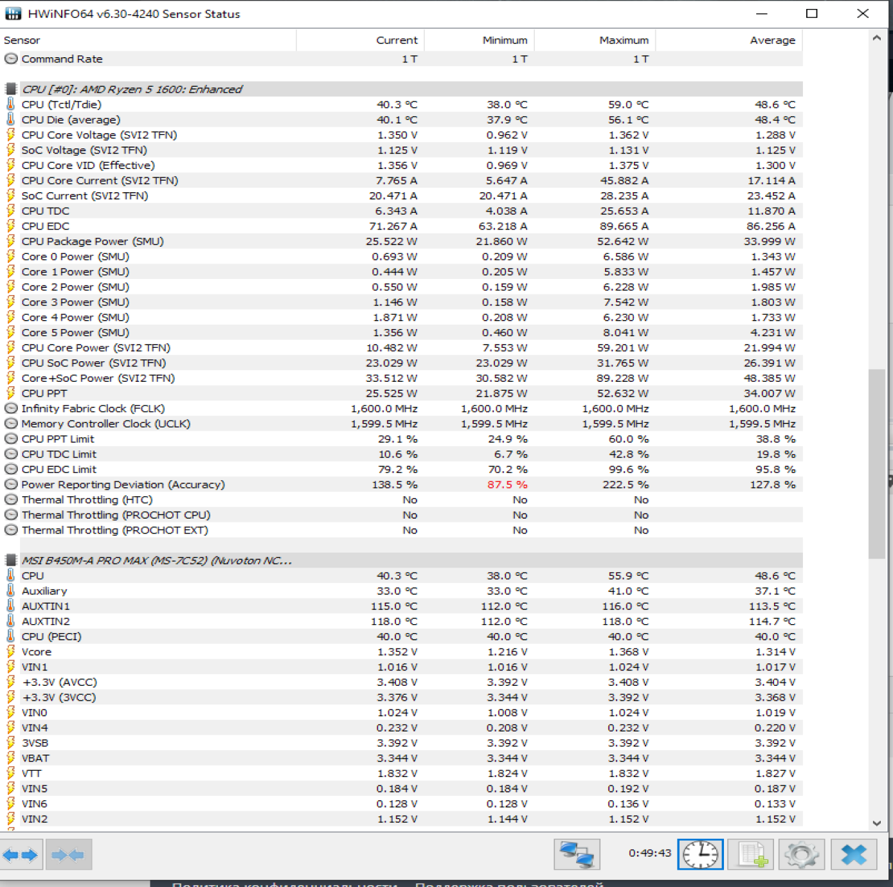The image size is (893, 887).
Task: Select the 'CPU TDC' sensor label
Action: (x=46, y=211)
